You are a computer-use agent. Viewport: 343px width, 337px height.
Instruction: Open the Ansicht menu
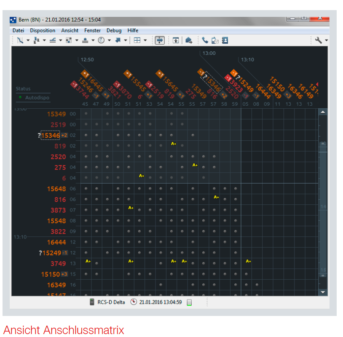pos(70,30)
